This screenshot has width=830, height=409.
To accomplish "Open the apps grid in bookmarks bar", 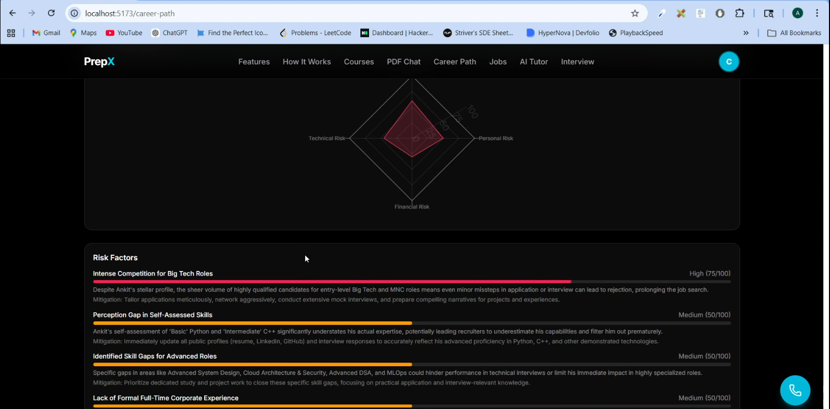I will (11, 33).
